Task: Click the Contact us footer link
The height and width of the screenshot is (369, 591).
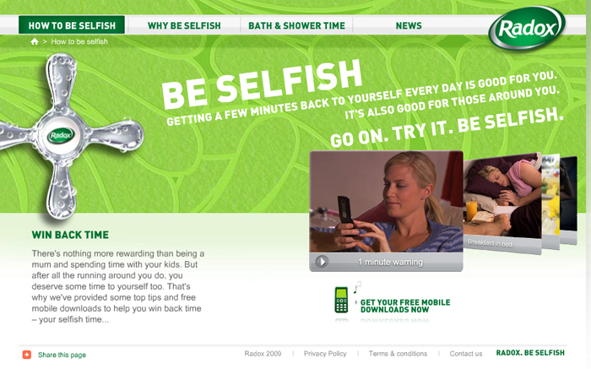Action: [466, 354]
